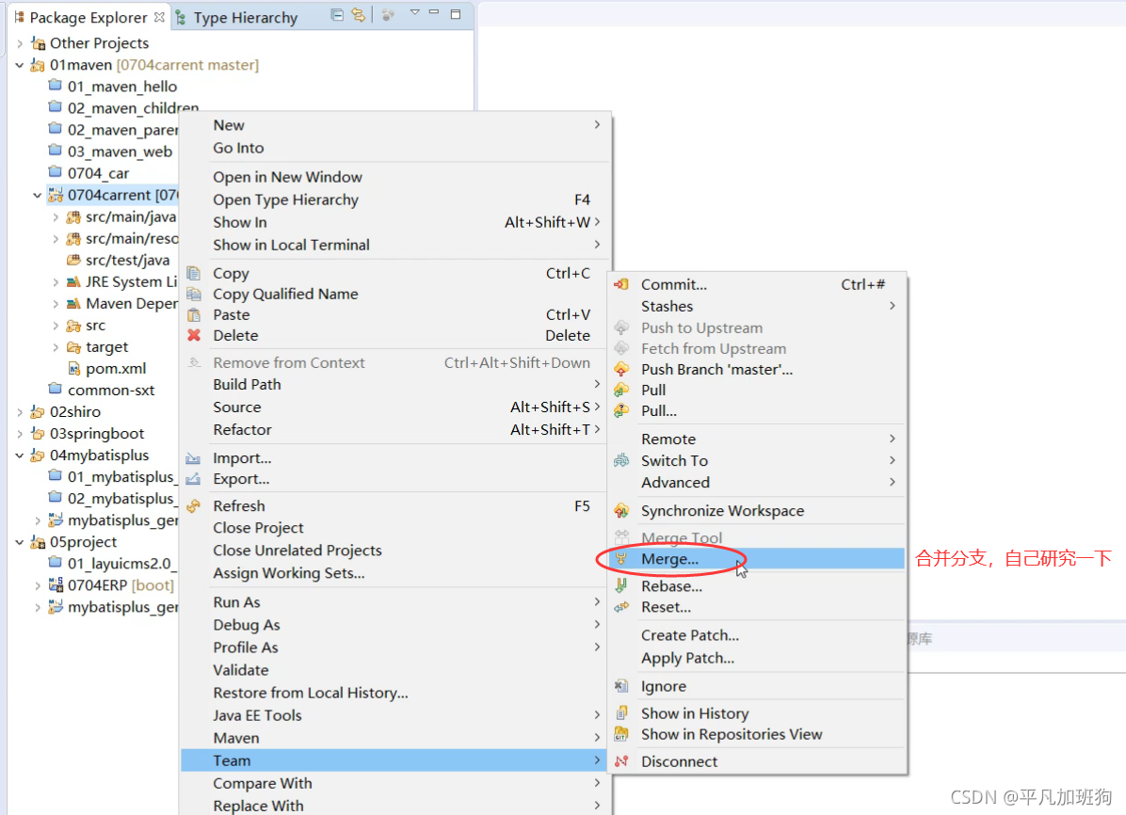The width and height of the screenshot is (1126, 815).
Task: Open the Run As submenu
Action: (395, 601)
